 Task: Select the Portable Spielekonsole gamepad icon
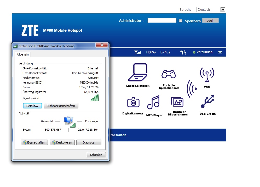click(x=169, y=74)
